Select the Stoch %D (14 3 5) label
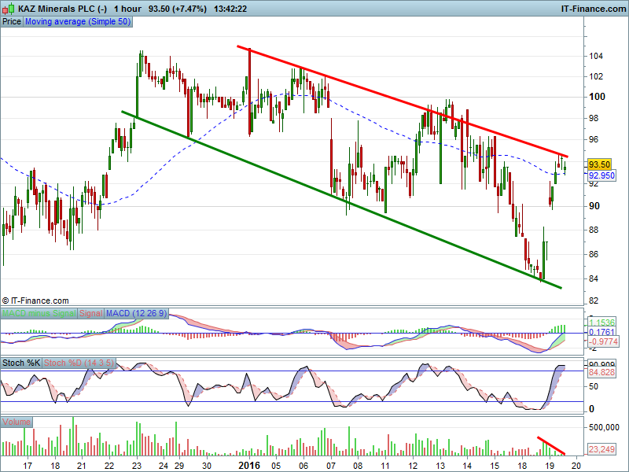Image resolution: width=629 pixels, height=472 pixels. (x=79, y=363)
